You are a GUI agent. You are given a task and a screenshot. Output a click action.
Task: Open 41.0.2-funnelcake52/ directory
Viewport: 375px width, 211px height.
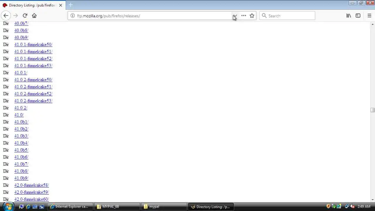(33, 94)
